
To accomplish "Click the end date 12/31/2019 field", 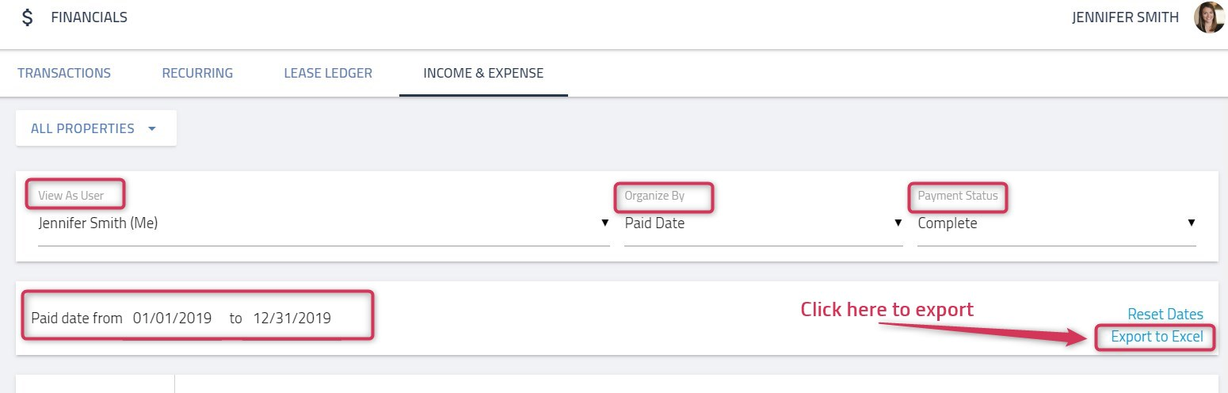I will 292,319.
